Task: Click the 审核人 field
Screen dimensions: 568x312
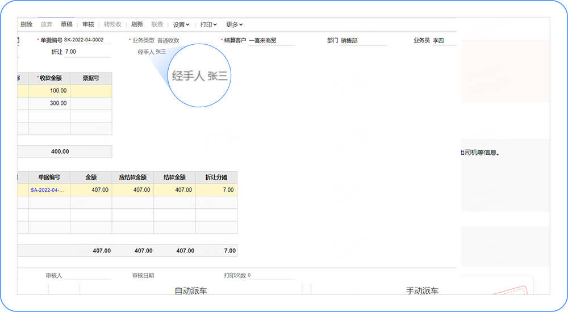Action: (x=87, y=276)
